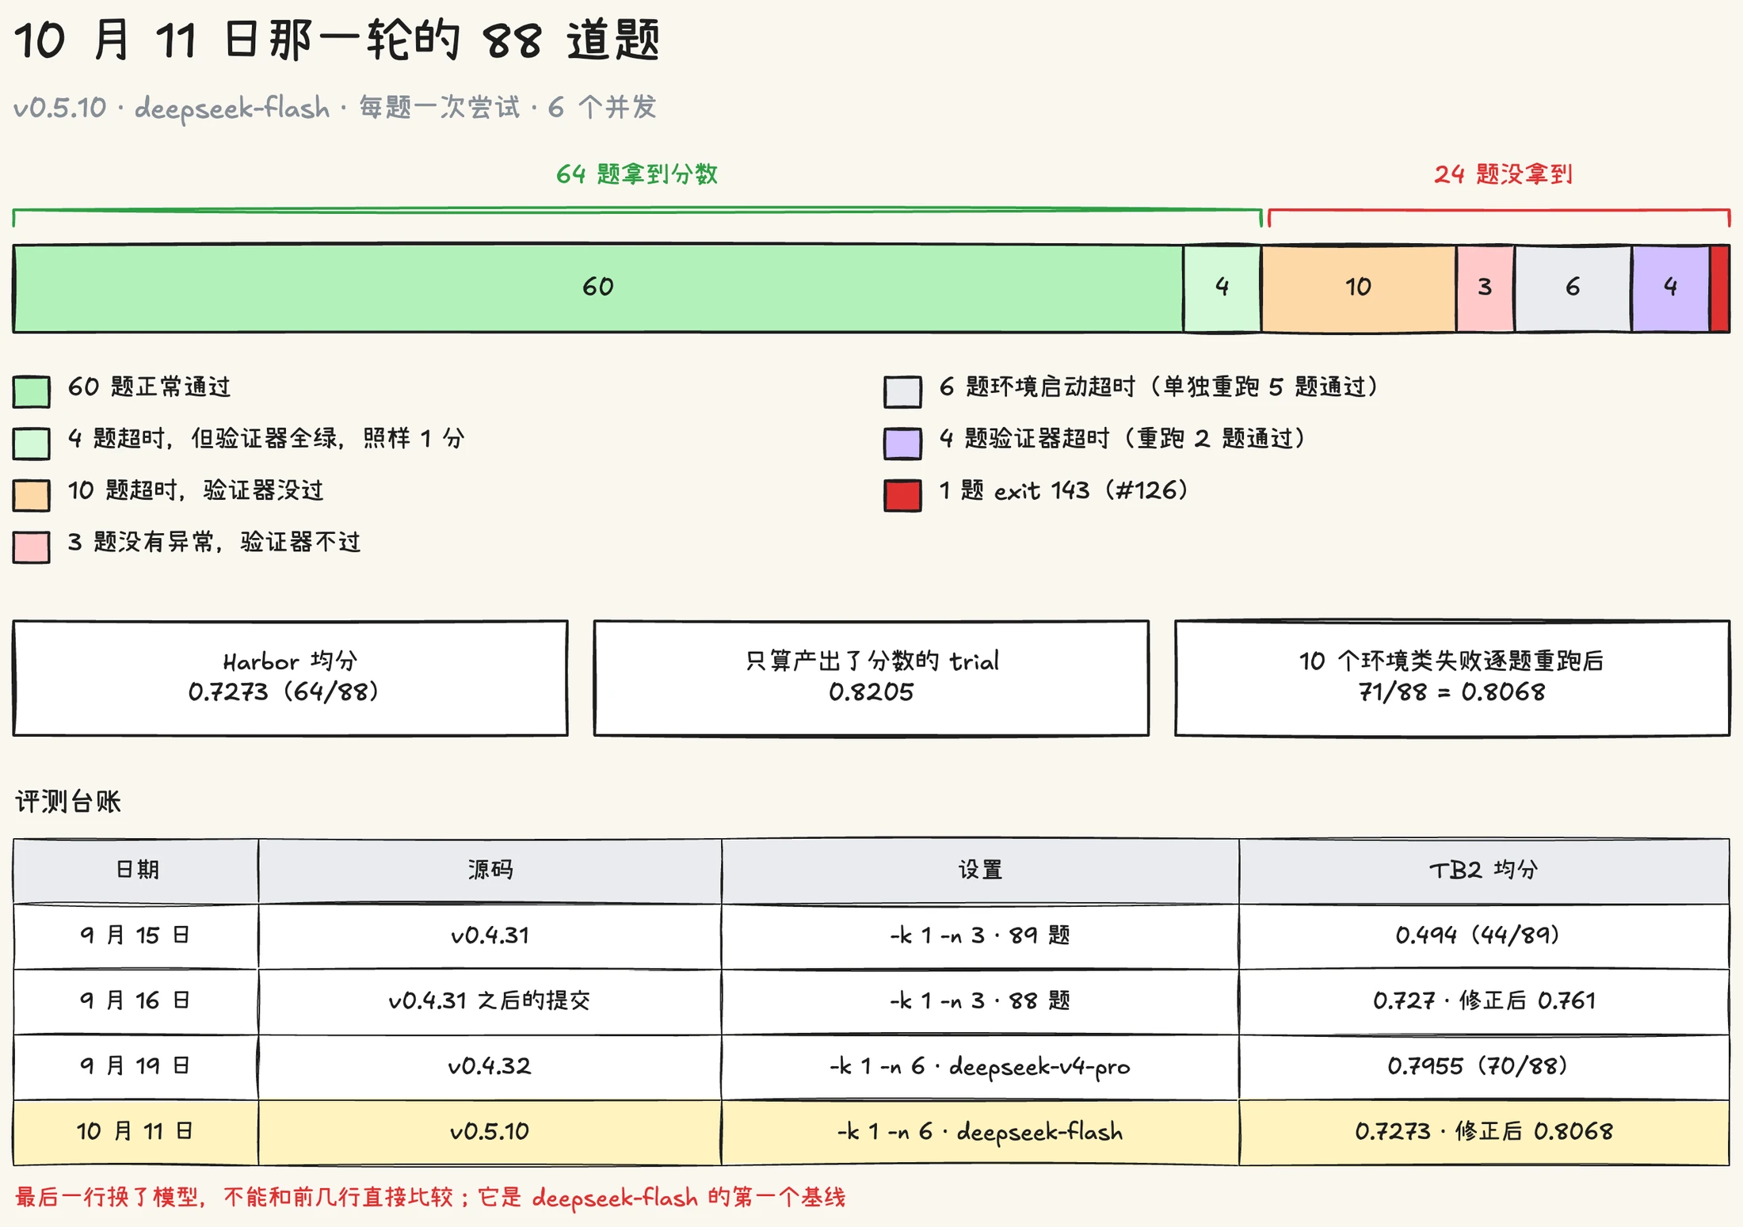Click the 评测台账 section heading
Image resolution: width=1743 pixels, height=1227 pixels.
tap(68, 802)
